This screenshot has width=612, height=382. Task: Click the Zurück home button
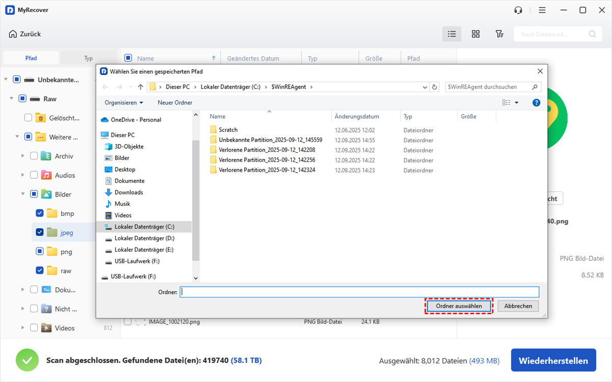tap(24, 34)
